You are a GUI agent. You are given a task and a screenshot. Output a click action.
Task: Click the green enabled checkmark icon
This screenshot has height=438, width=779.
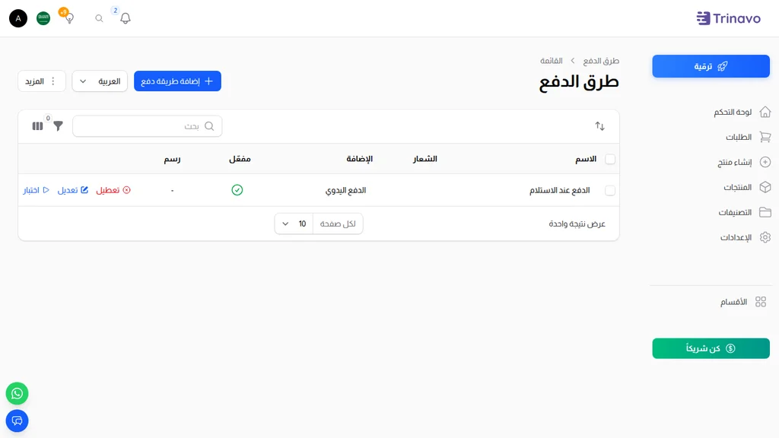[x=237, y=190]
